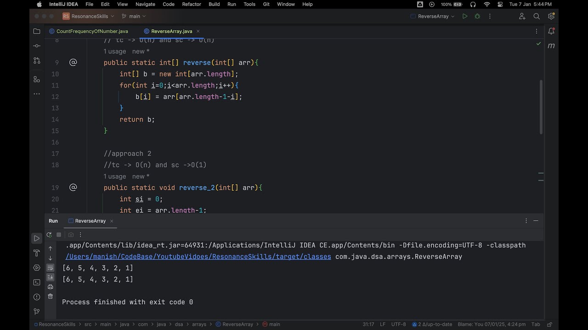
Task: Open Maven tool window 'm' icon
Action: [551, 45]
